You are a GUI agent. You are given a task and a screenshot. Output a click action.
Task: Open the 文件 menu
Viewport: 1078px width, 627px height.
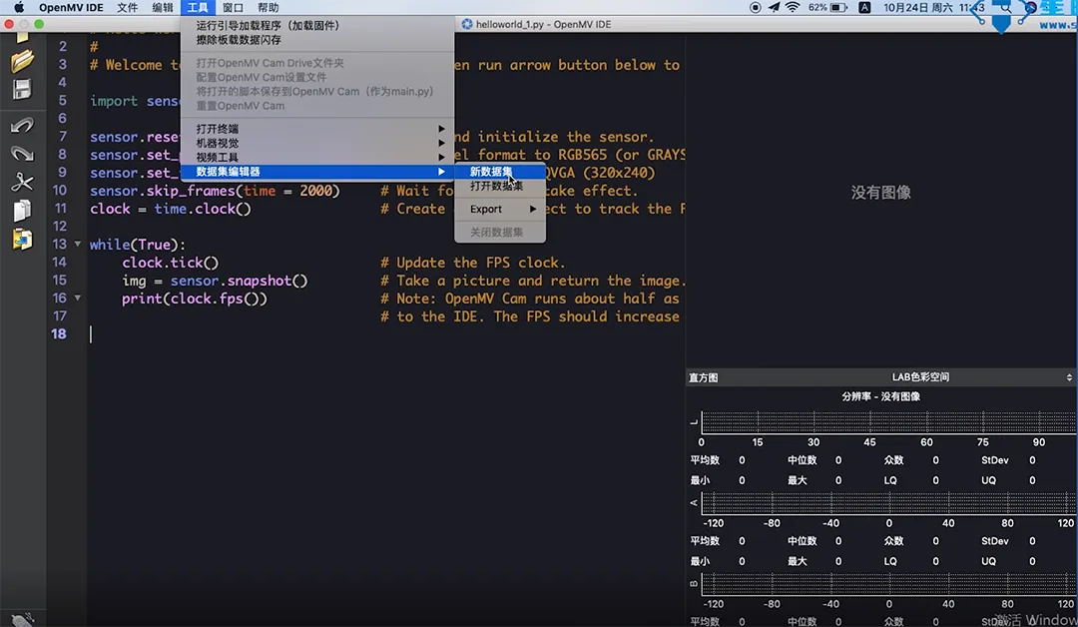(x=127, y=8)
